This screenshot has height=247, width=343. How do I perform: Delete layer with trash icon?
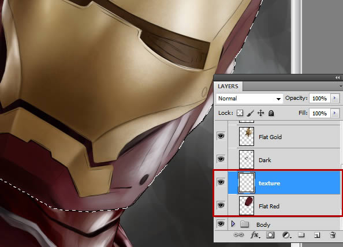point(333,235)
